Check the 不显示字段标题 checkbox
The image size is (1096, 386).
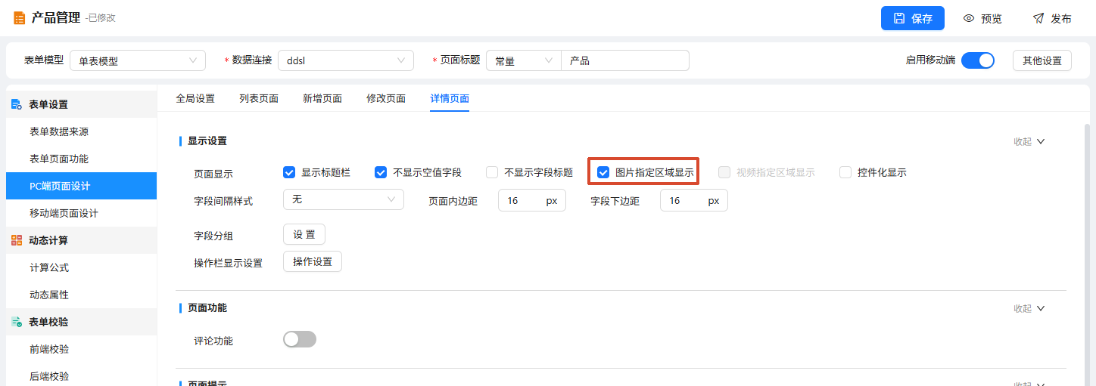pyautogui.click(x=492, y=172)
